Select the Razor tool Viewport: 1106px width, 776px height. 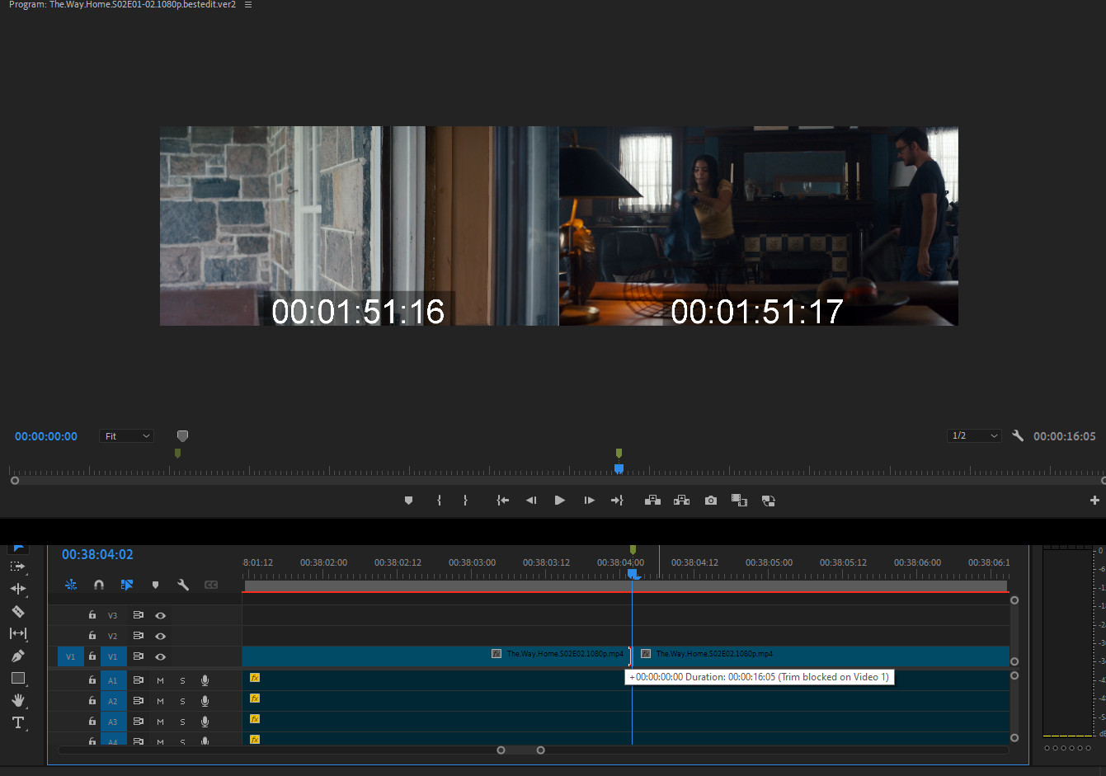coord(17,611)
